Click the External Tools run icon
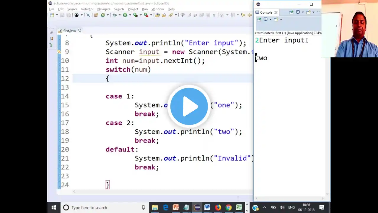 point(146,15)
